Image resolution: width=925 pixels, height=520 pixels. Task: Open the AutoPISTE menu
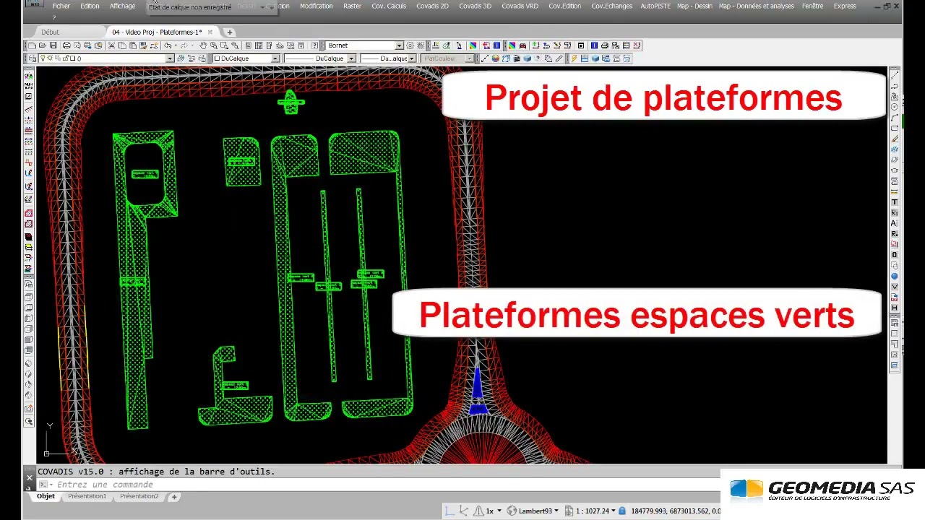(x=655, y=6)
